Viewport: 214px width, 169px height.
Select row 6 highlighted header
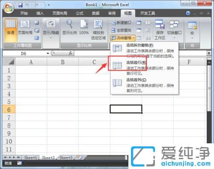tap(9, 110)
